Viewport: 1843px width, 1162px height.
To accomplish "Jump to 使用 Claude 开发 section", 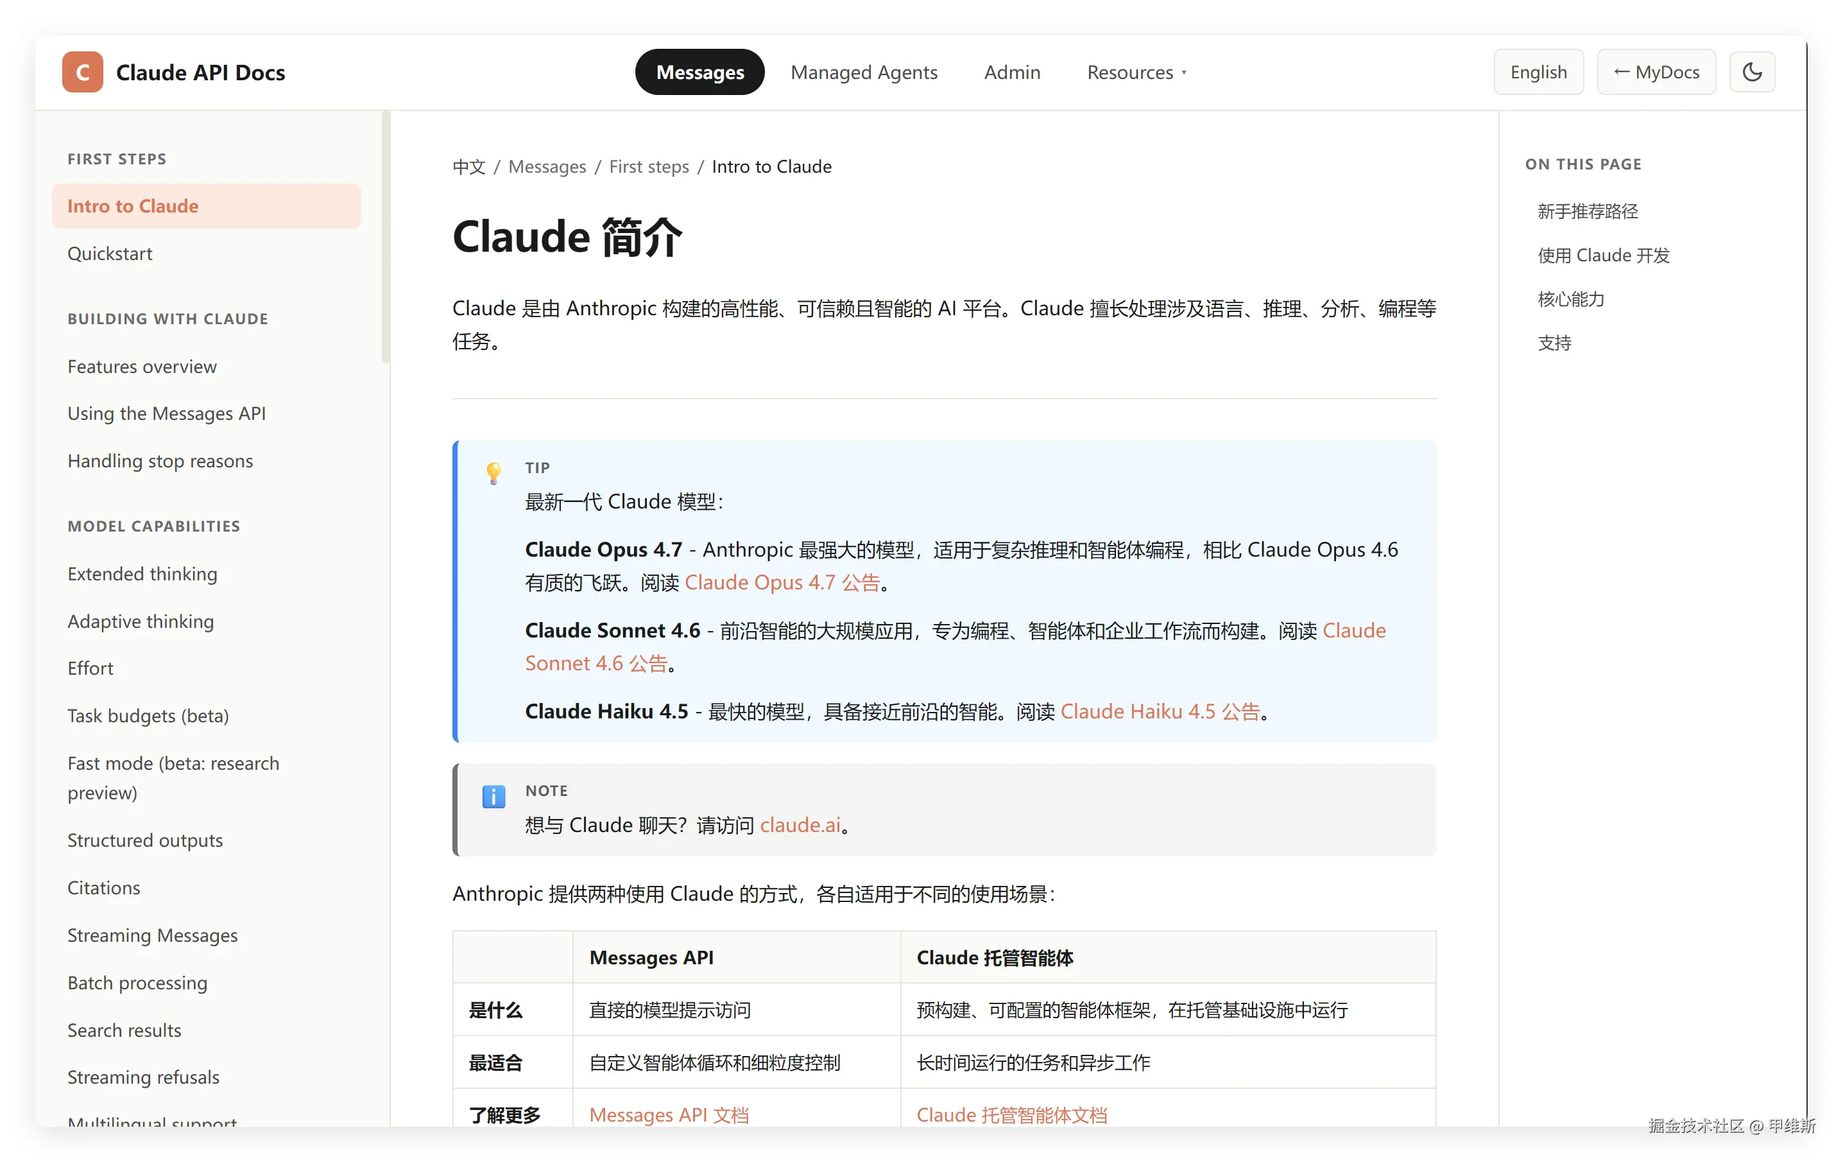I will click(x=1604, y=255).
